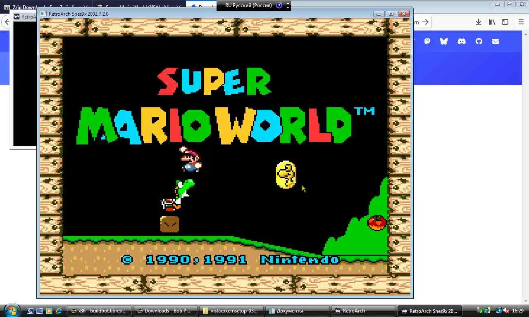Open the RetroArch Snes9x window system icon
The image size is (529, 317).
tap(44, 14)
